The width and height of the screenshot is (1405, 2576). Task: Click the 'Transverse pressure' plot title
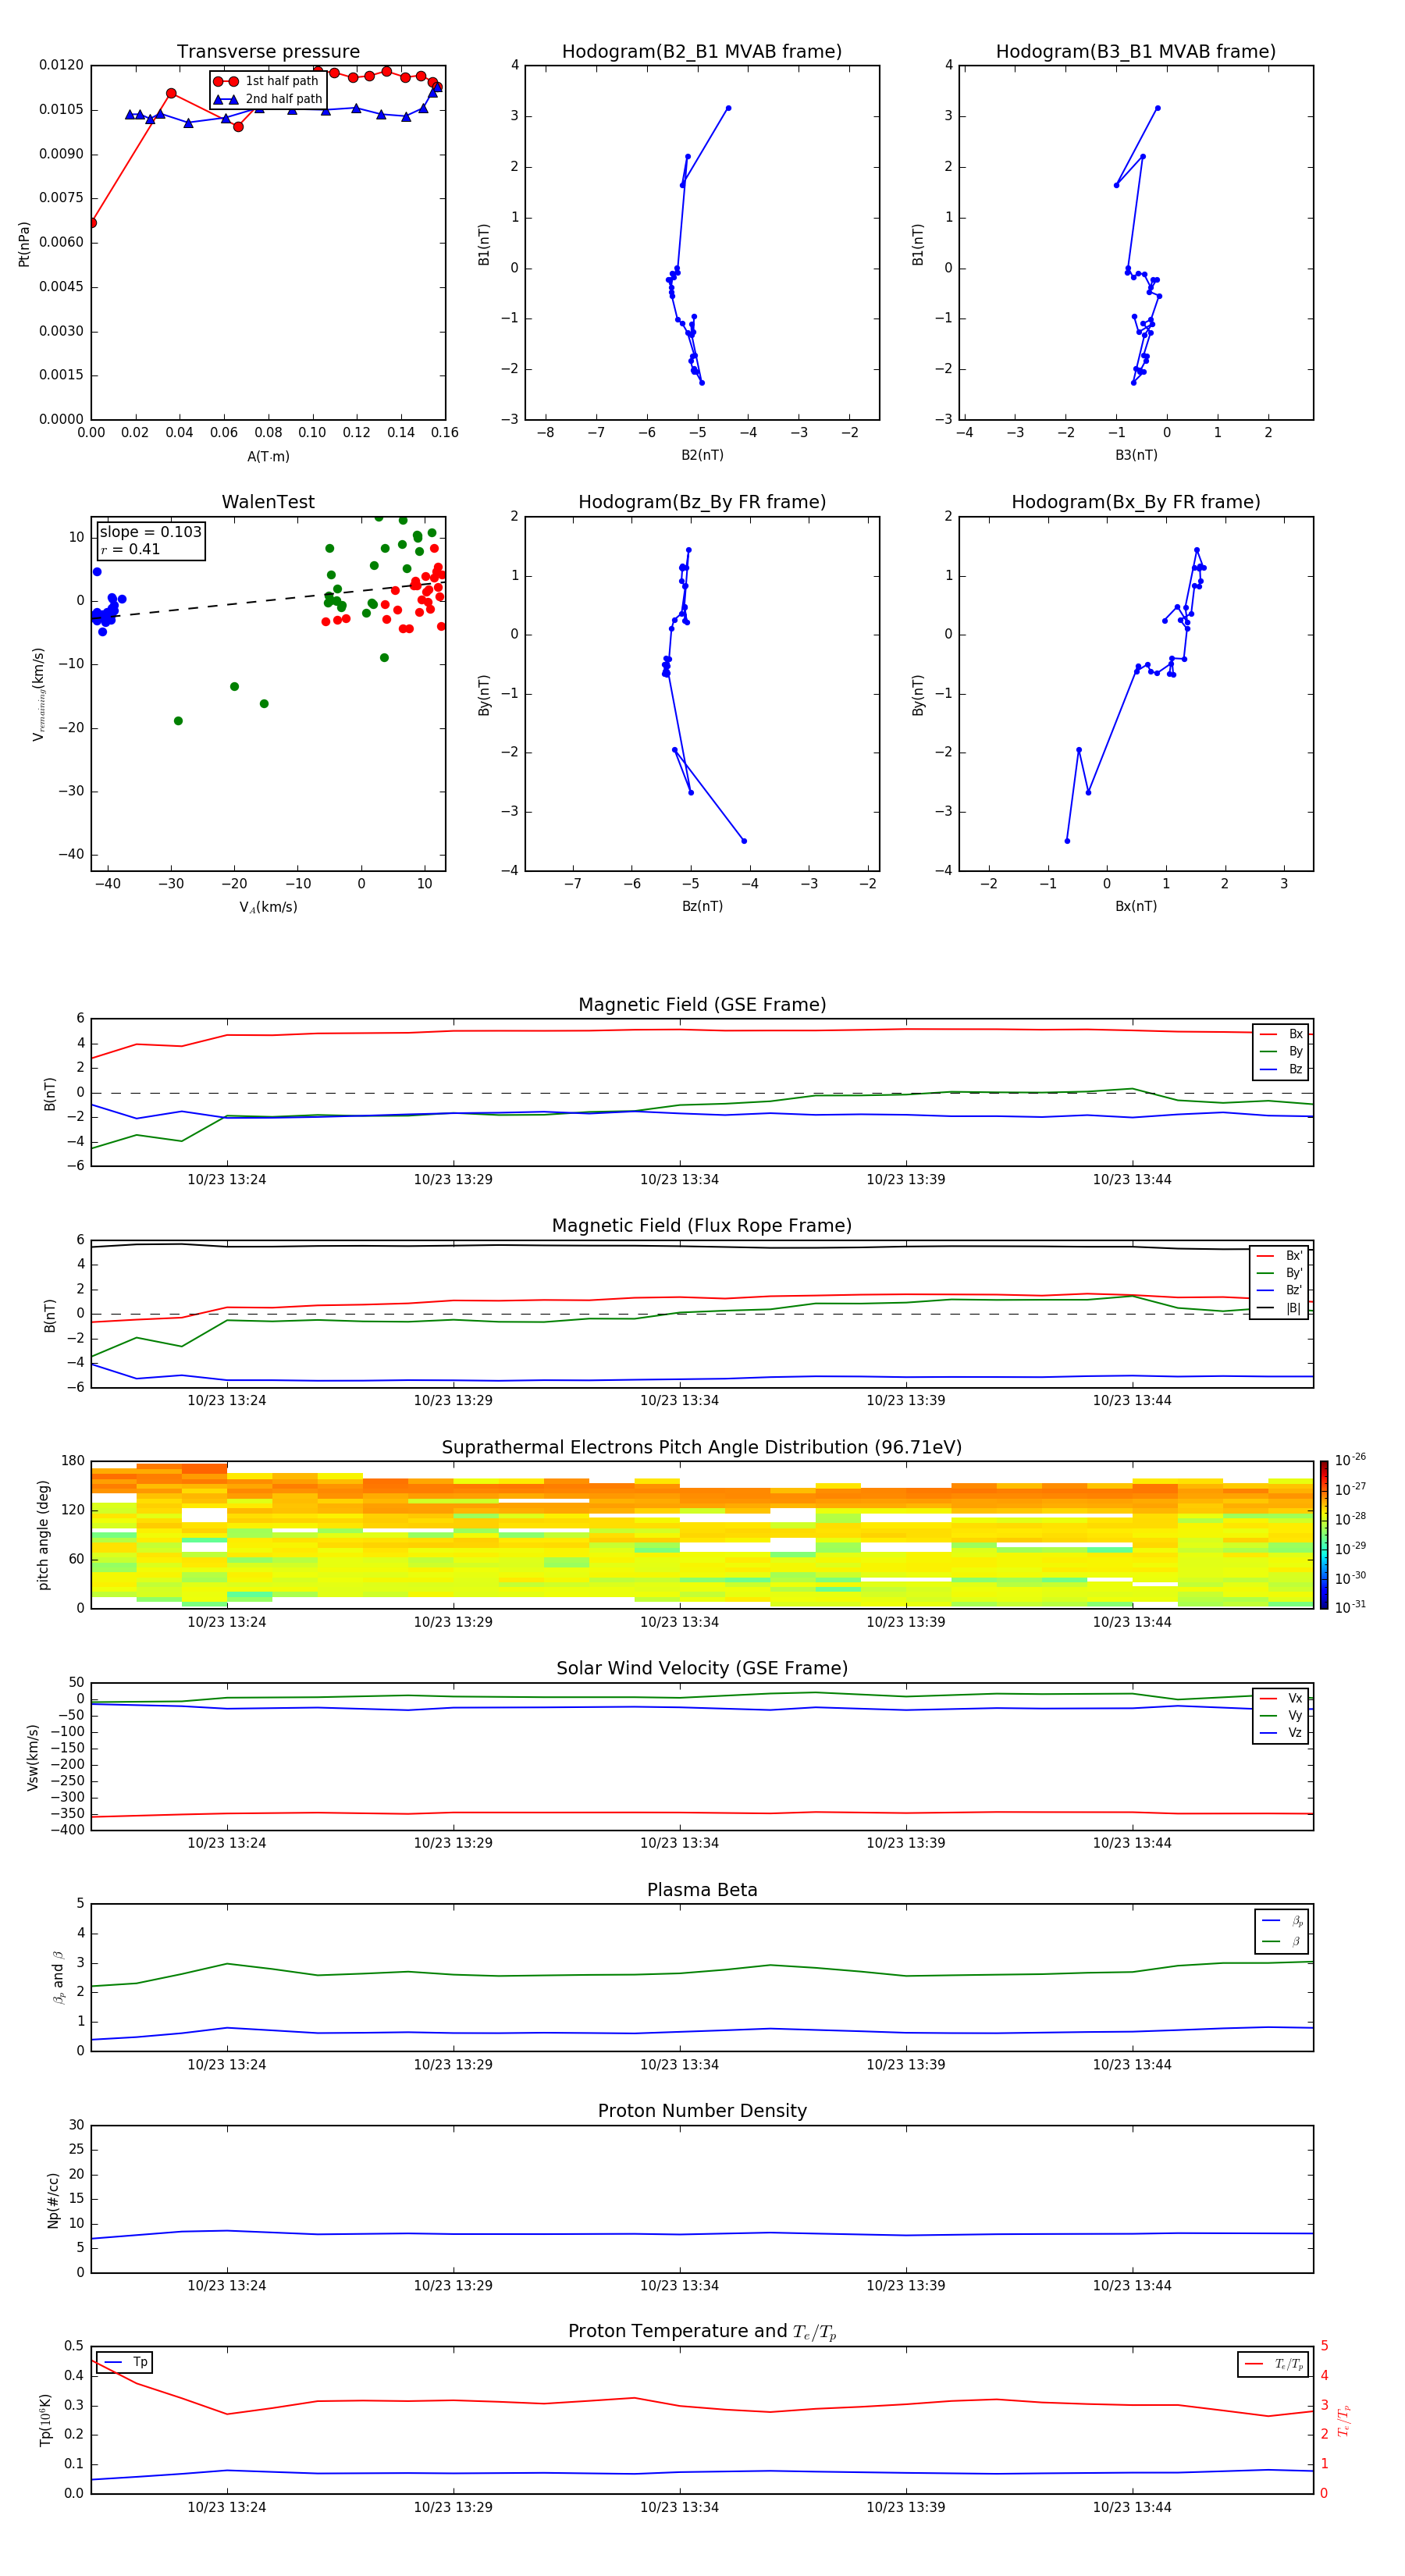tap(268, 52)
